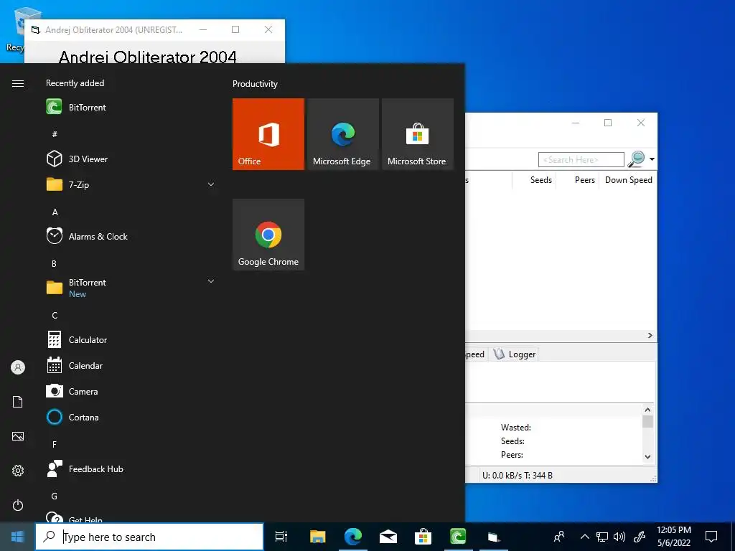Click the letter C section header
Screen dimensions: 735x551
click(x=55, y=316)
